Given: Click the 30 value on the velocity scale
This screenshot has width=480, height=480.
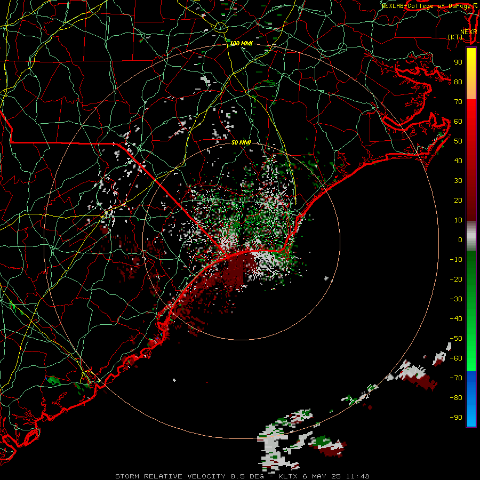Looking at the screenshot, I should pyautogui.click(x=458, y=181).
